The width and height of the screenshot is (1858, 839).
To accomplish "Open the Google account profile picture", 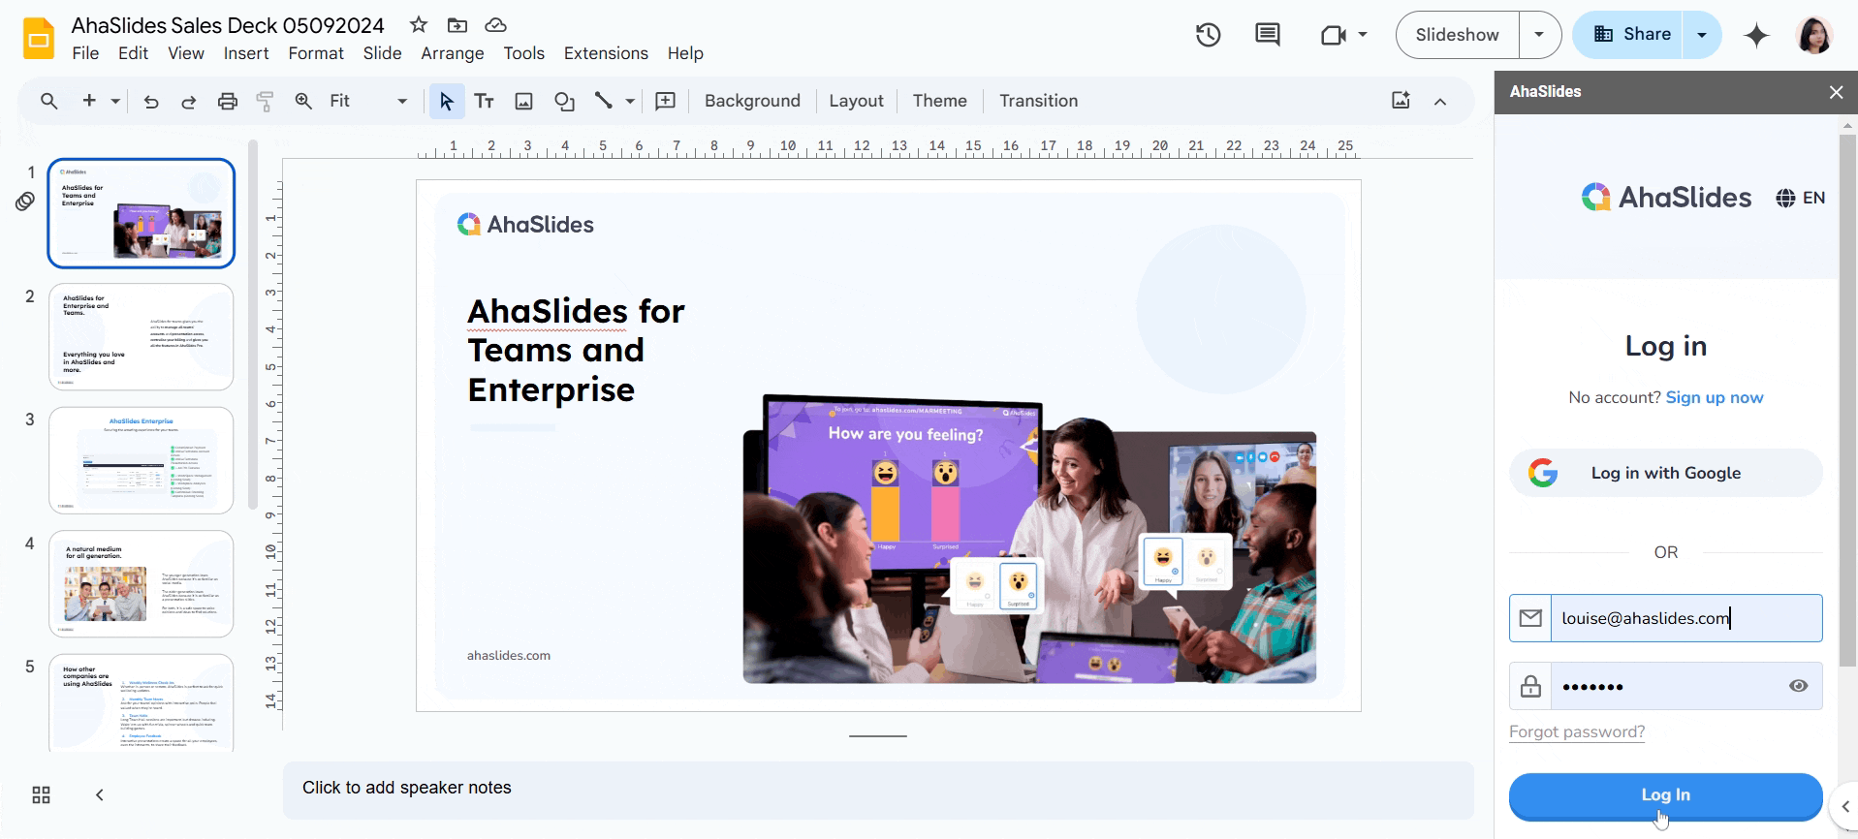I will 1813,36.
